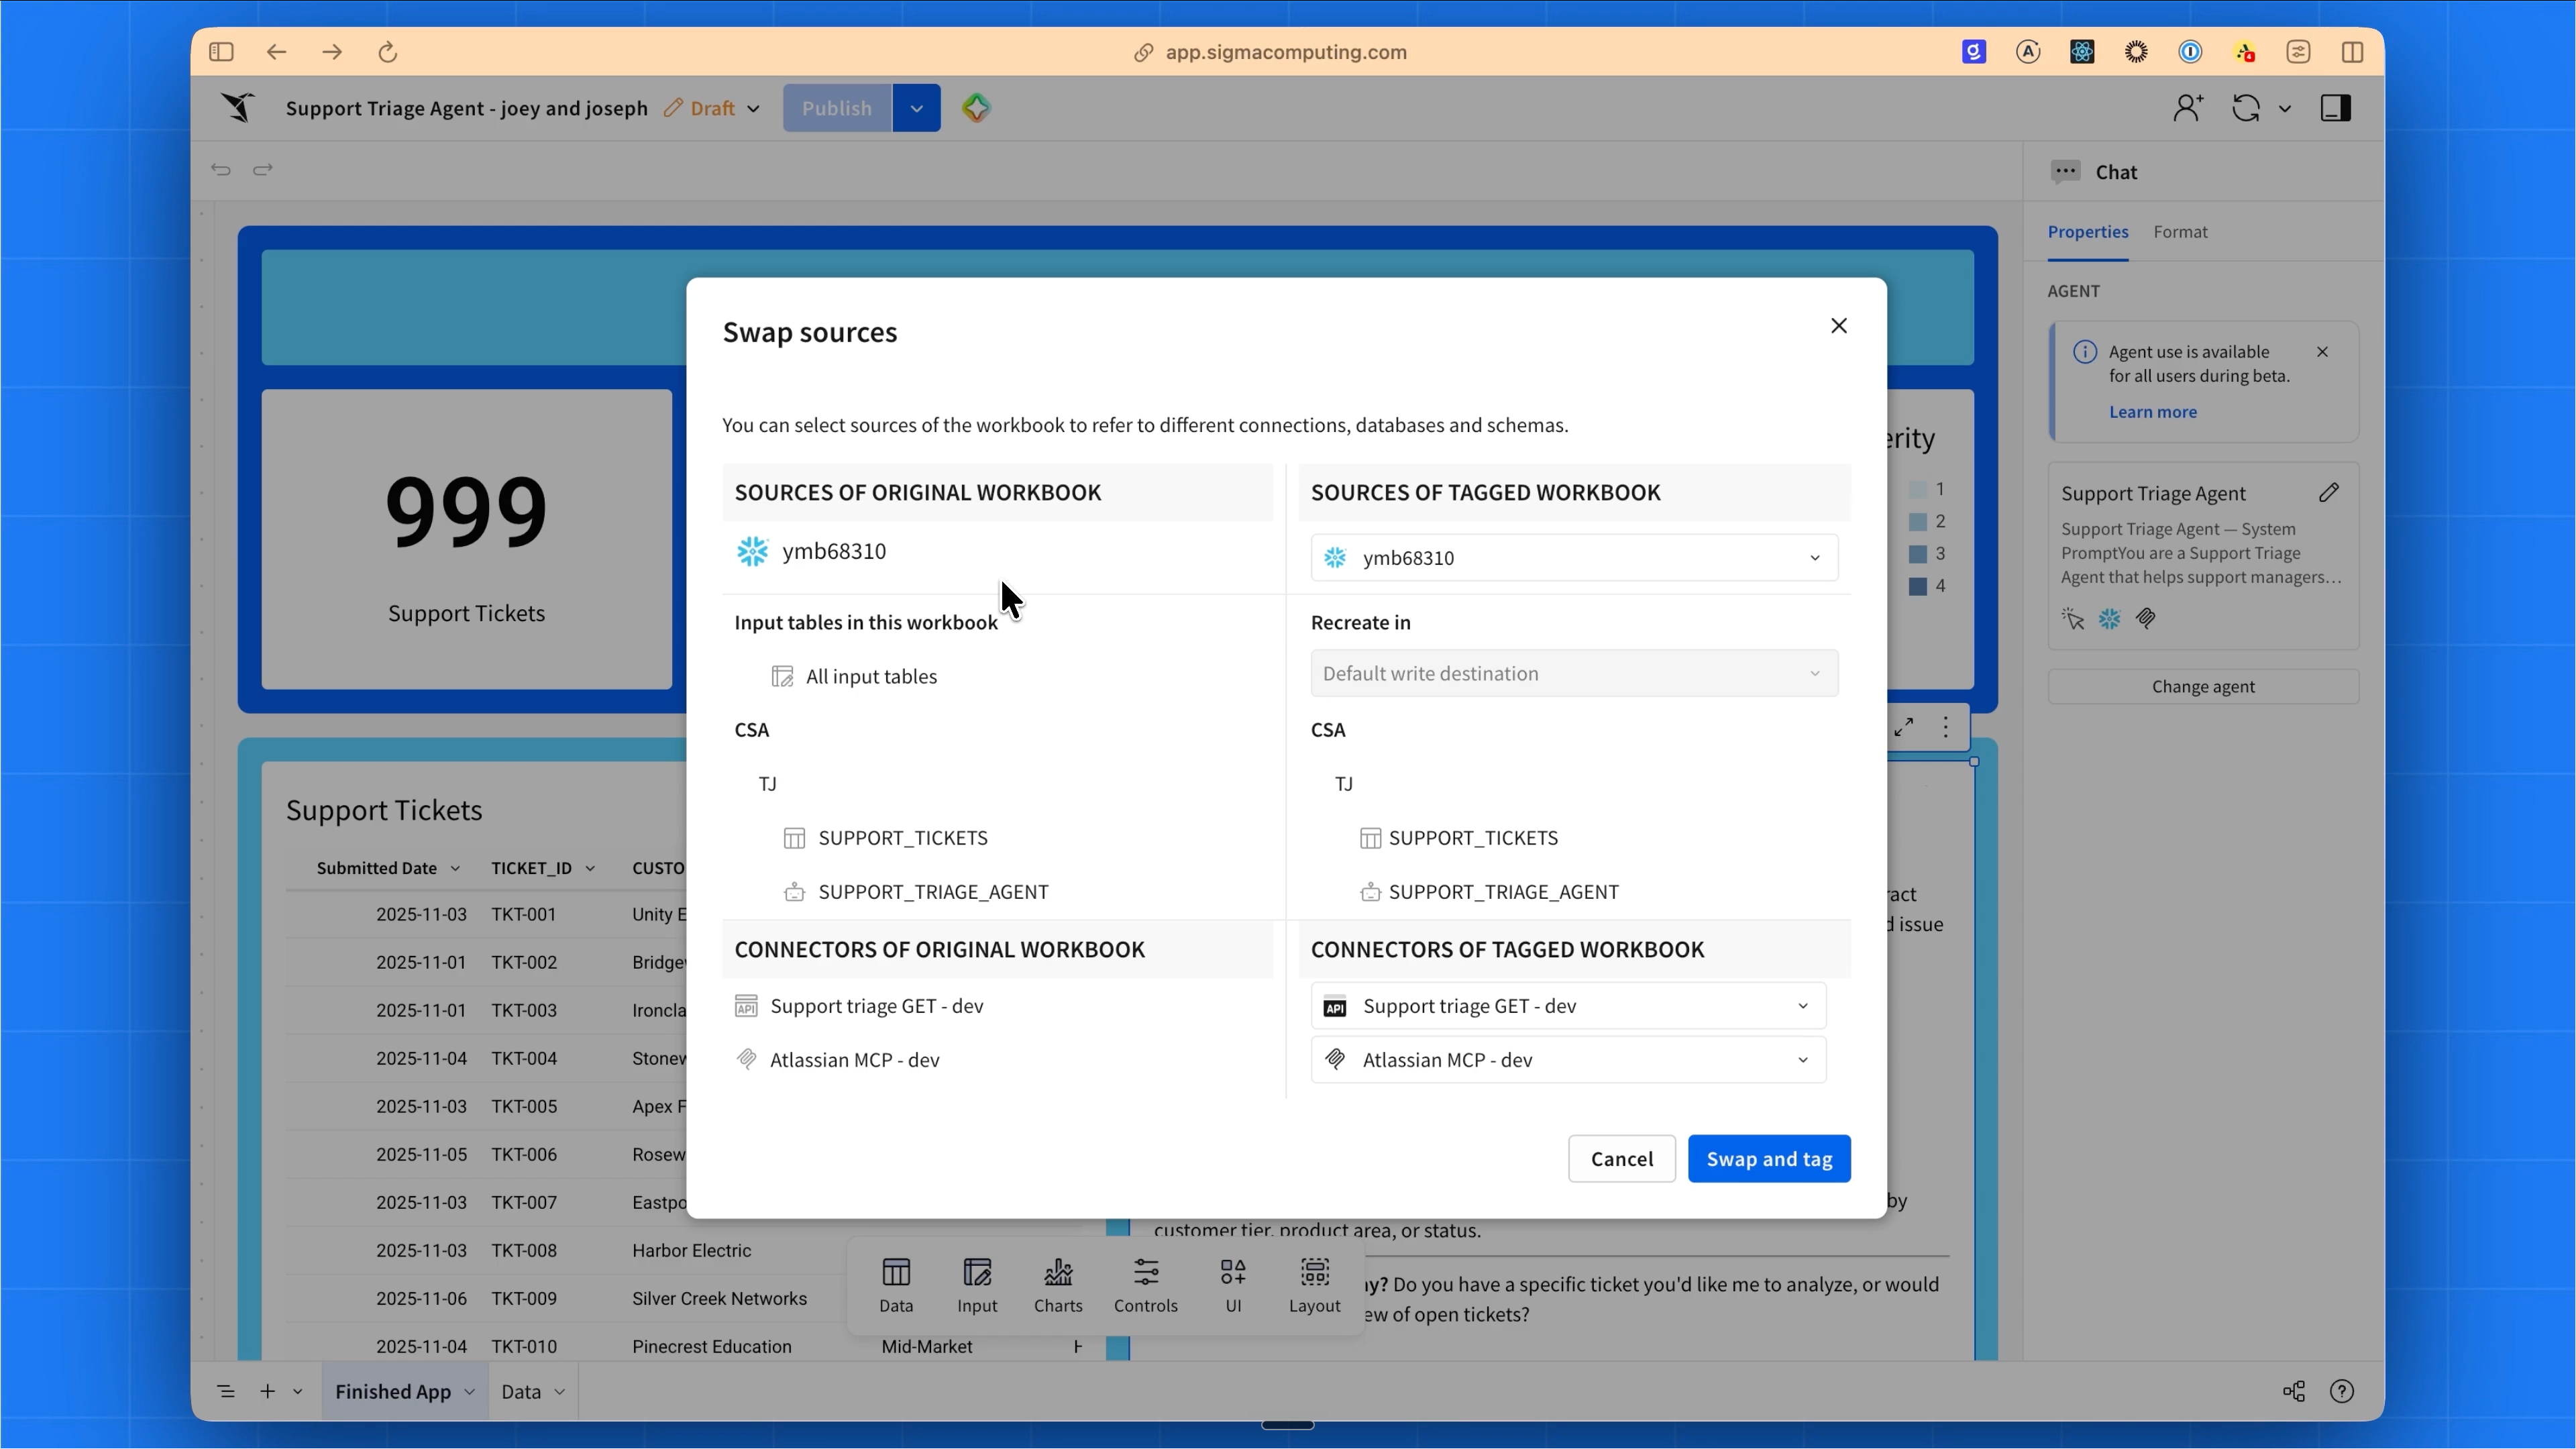This screenshot has height=1449, width=2576.
Task: Click the agent MCP connector icon
Action: tap(2145, 619)
